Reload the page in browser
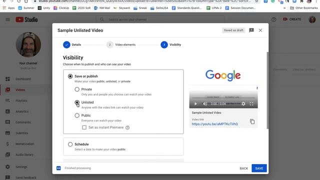Image resolution: width=320 pixels, height=180 pixels. tap(19, 1)
